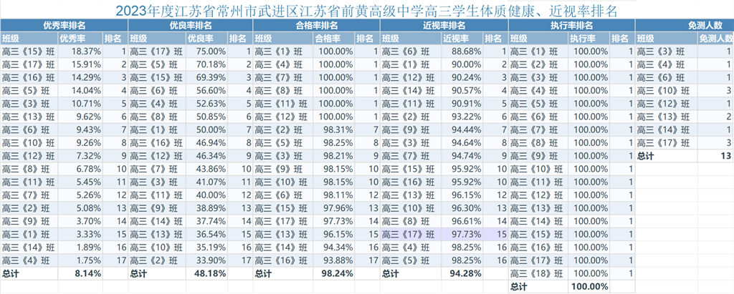The height and width of the screenshot is (294, 734).
Task: Click 高三《9》班 in the 执行率排名 table
Action: [x=538, y=156]
